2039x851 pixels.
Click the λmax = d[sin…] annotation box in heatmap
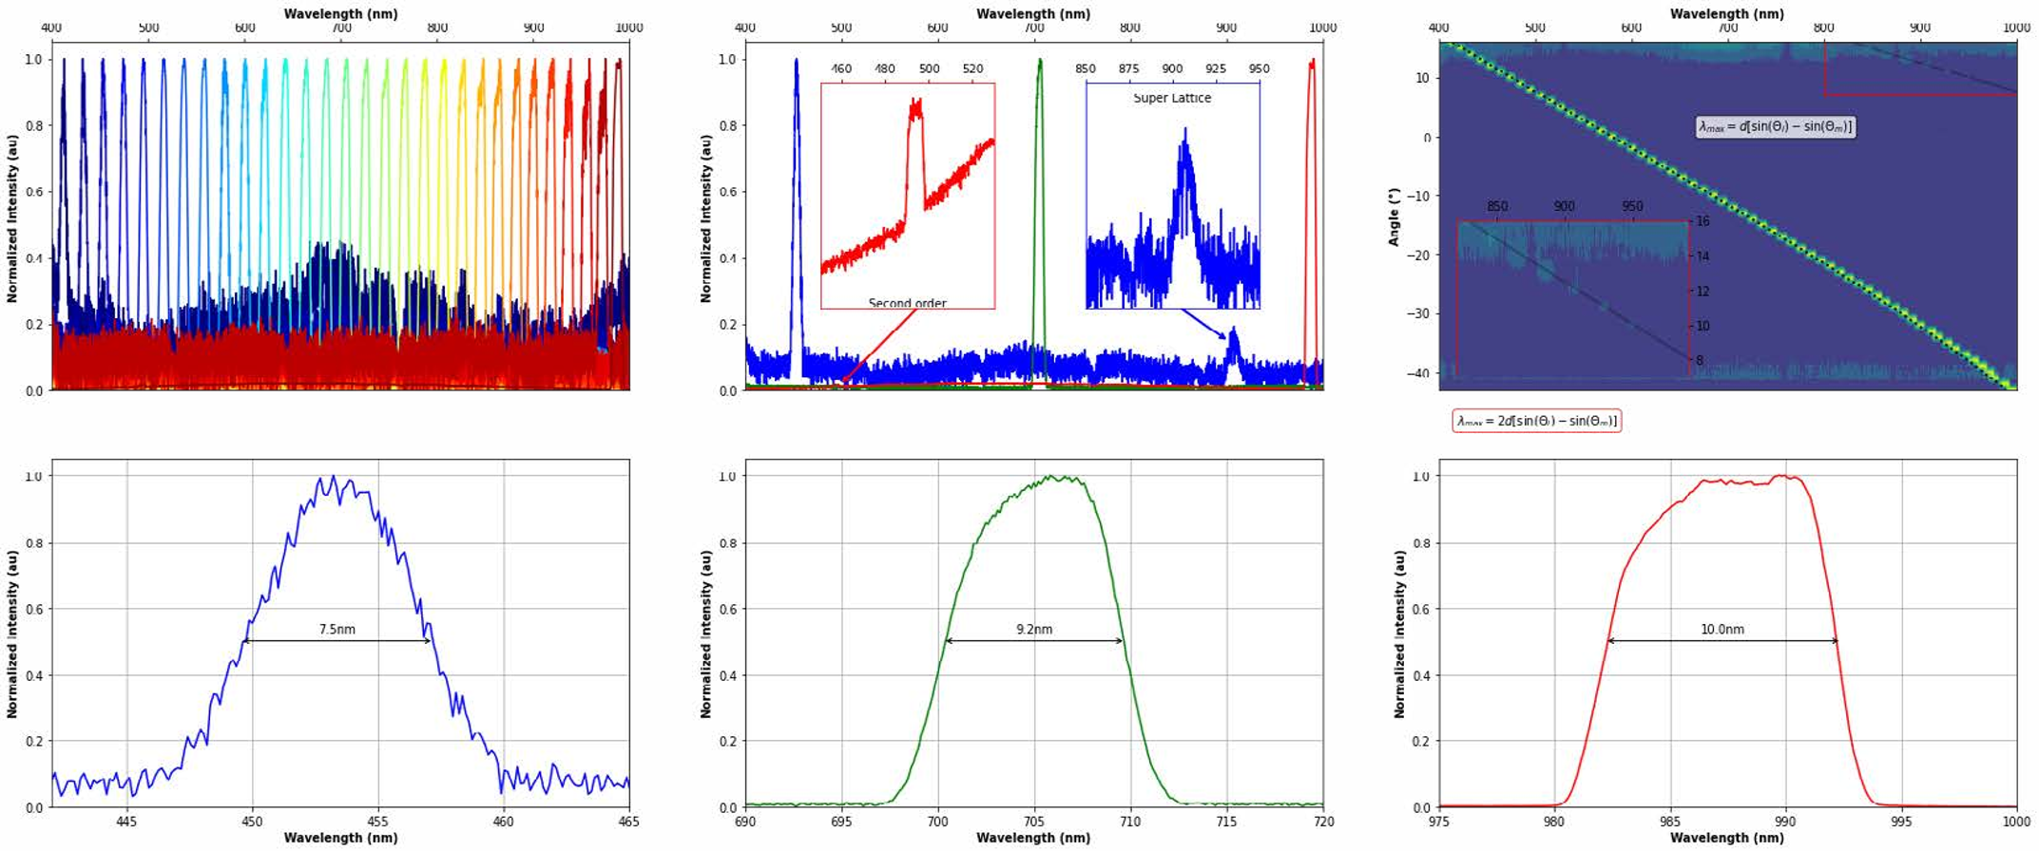[x=1775, y=127]
